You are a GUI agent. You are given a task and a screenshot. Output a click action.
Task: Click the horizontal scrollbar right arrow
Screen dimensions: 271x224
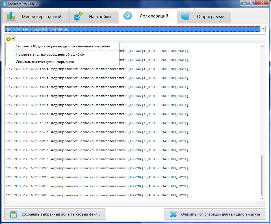tap(257, 203)
